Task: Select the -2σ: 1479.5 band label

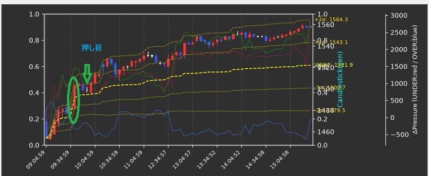Action: (330, 110)
